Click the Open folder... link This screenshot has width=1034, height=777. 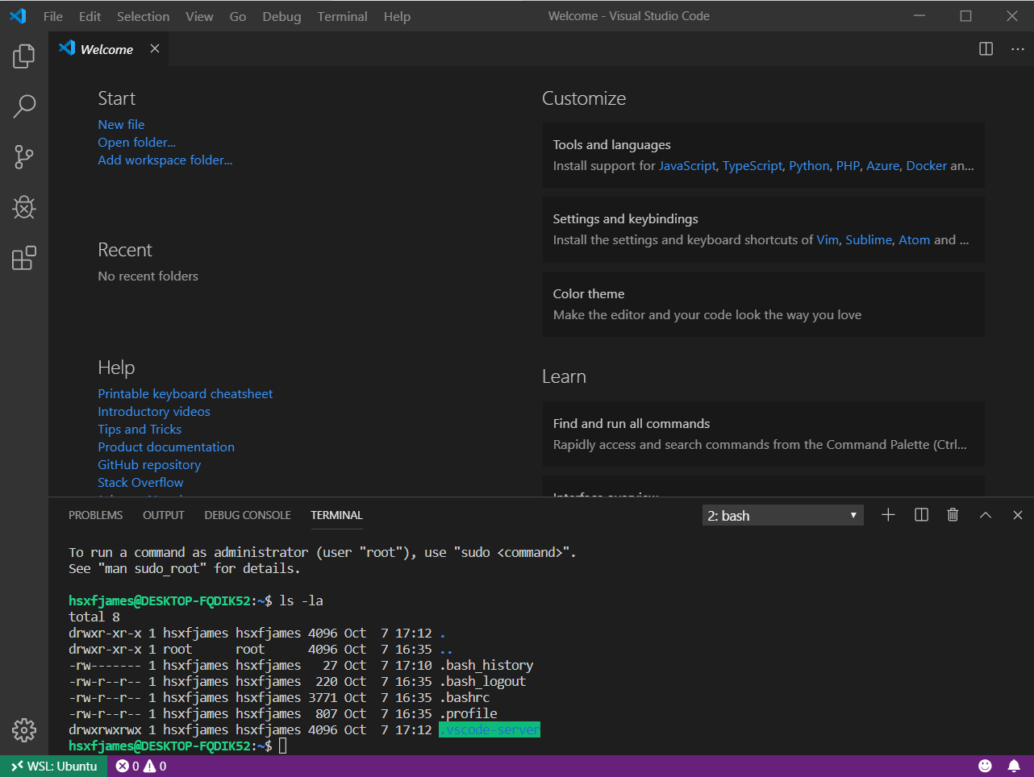(x=137, y=142)
